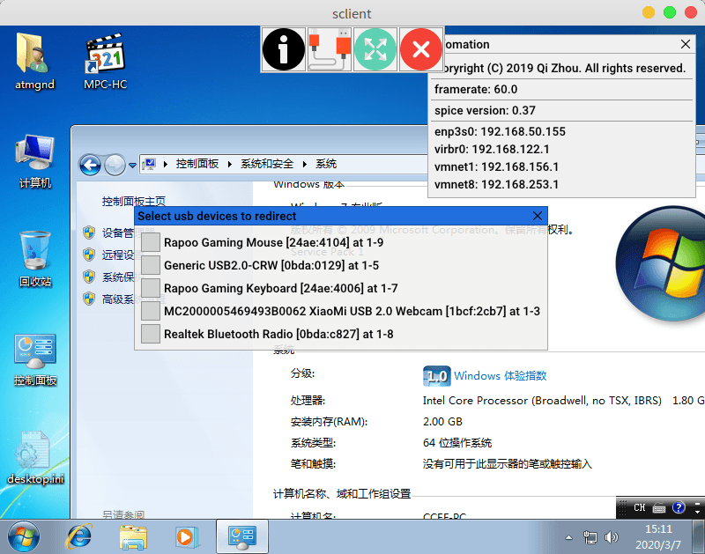Click the red X disconnect icon
This screenshot has height=554, width=705.
(421, 49)
